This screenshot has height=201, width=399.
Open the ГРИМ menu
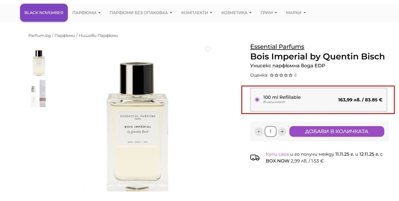tap(269, 13)
